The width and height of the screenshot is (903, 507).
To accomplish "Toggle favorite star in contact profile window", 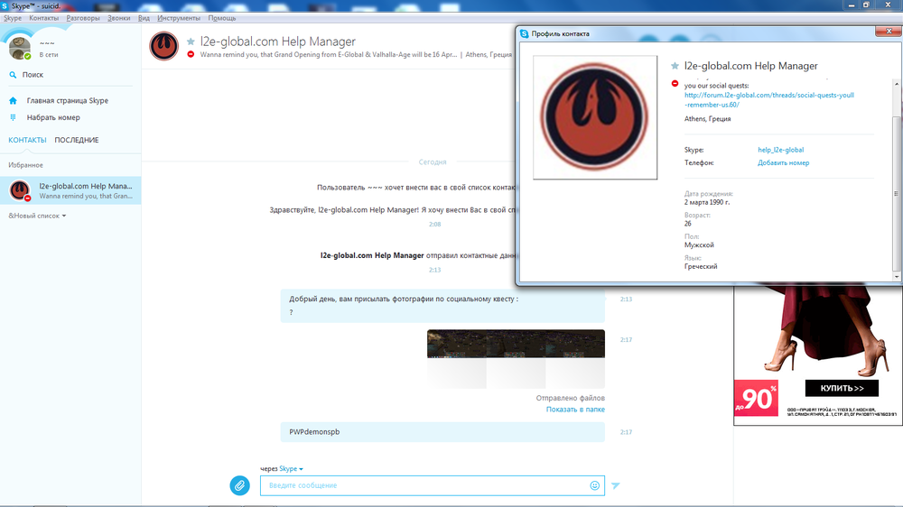I will [x=675, y=66].
